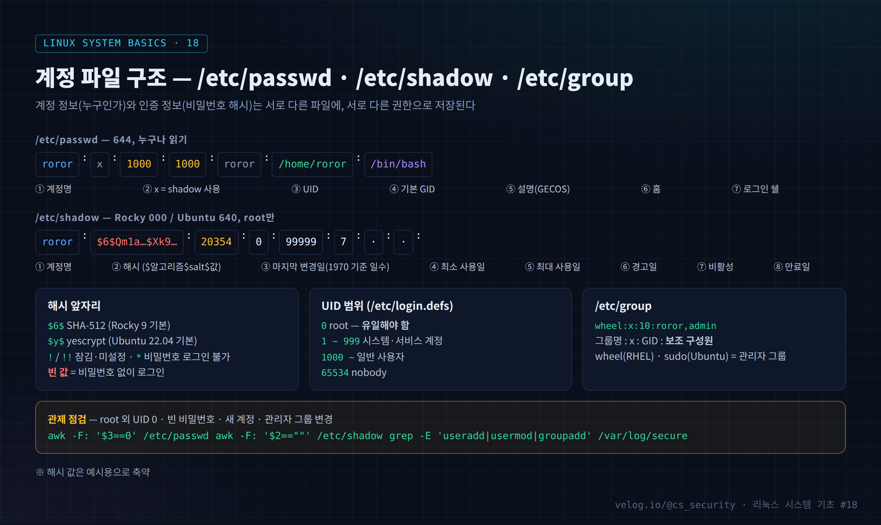This screenshot has width=881, height=525.
Task: Click the '관제 점검' highlighted heading
Action: pos(67,419)
